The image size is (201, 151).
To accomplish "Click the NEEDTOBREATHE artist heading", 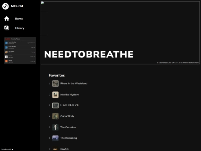I will [x=89, y=54].
